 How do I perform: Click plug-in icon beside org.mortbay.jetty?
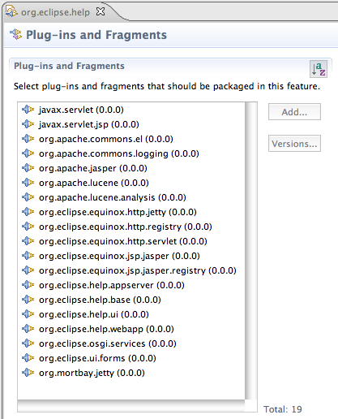coord(28,373)
